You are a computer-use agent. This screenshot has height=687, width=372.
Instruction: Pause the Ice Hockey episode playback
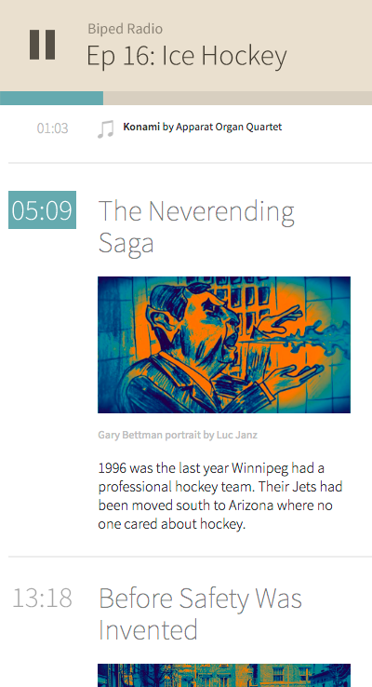coord(43,45)
